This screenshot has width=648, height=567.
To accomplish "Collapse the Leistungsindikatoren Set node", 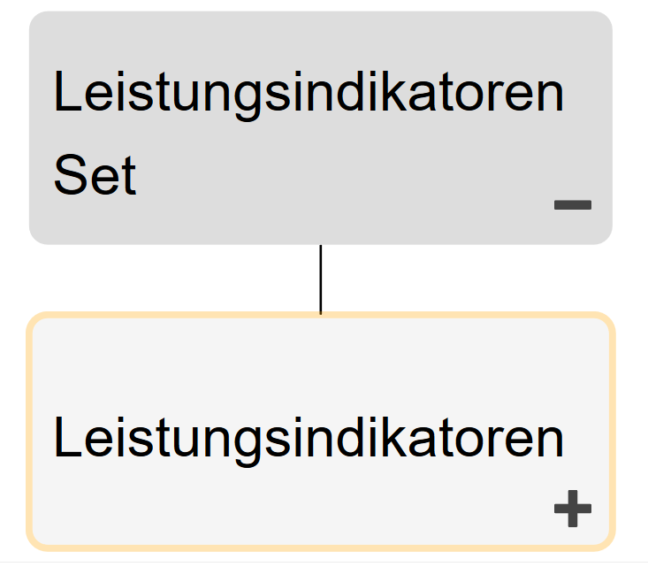I will [x=572, y=205].
